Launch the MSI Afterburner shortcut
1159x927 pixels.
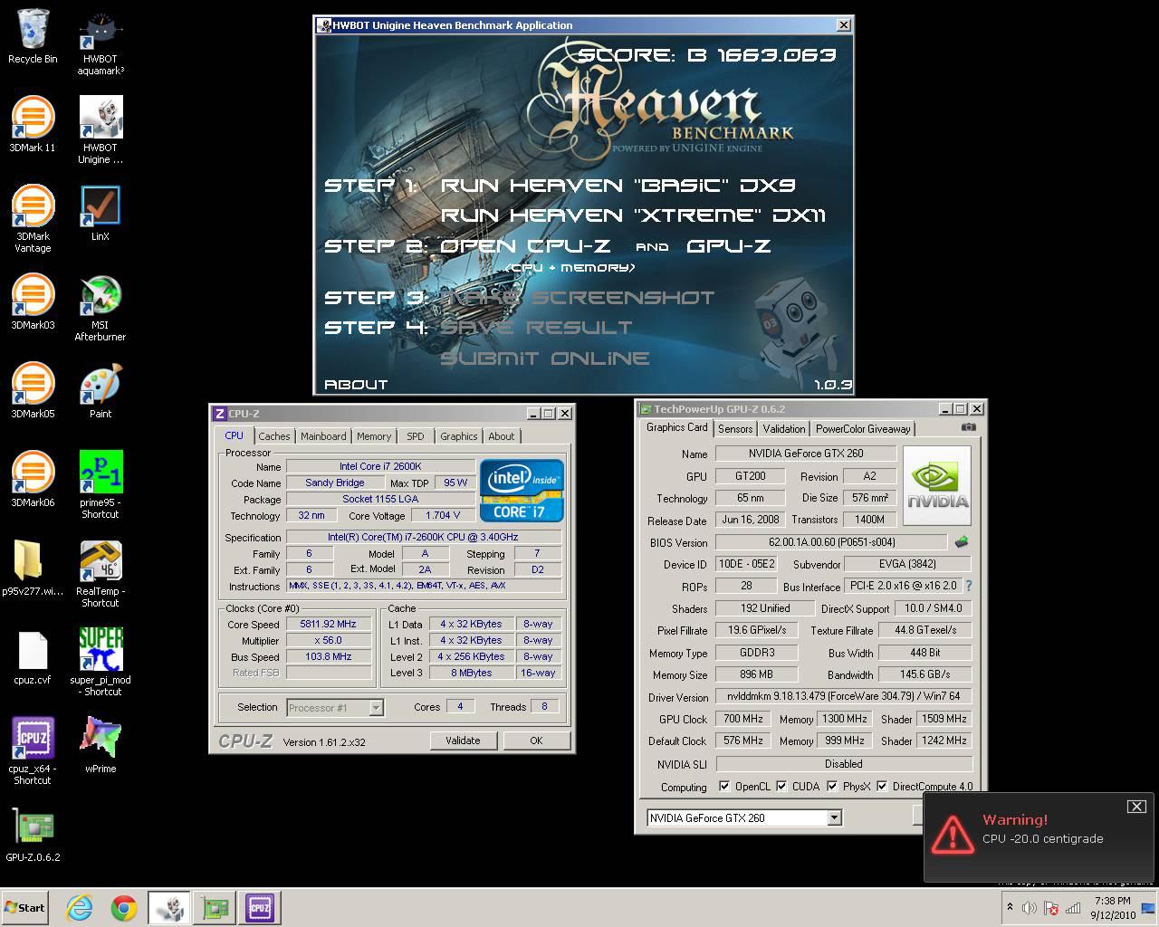(x=101, y=307)
